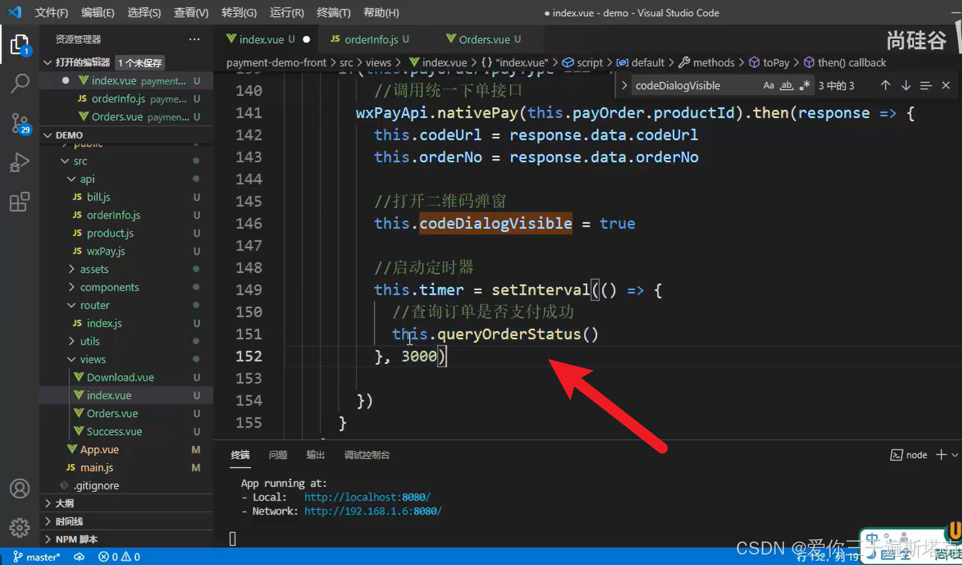The image size is (962, 565).
Task: Click find in selection icon
Action: [925, 85]
